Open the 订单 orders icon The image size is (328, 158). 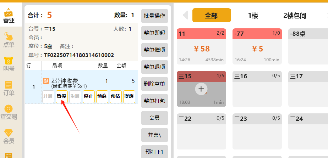coord(9,88)
